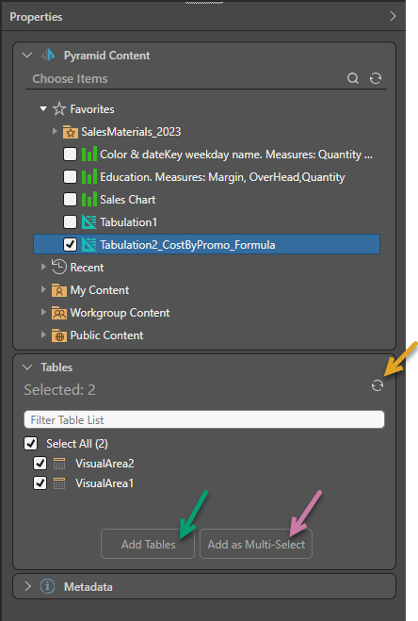Uncheck the Tabulation2_CostByPromo_Formula checkbox
The width and height of the screenshot is (418, 621).
pos(70,244)
